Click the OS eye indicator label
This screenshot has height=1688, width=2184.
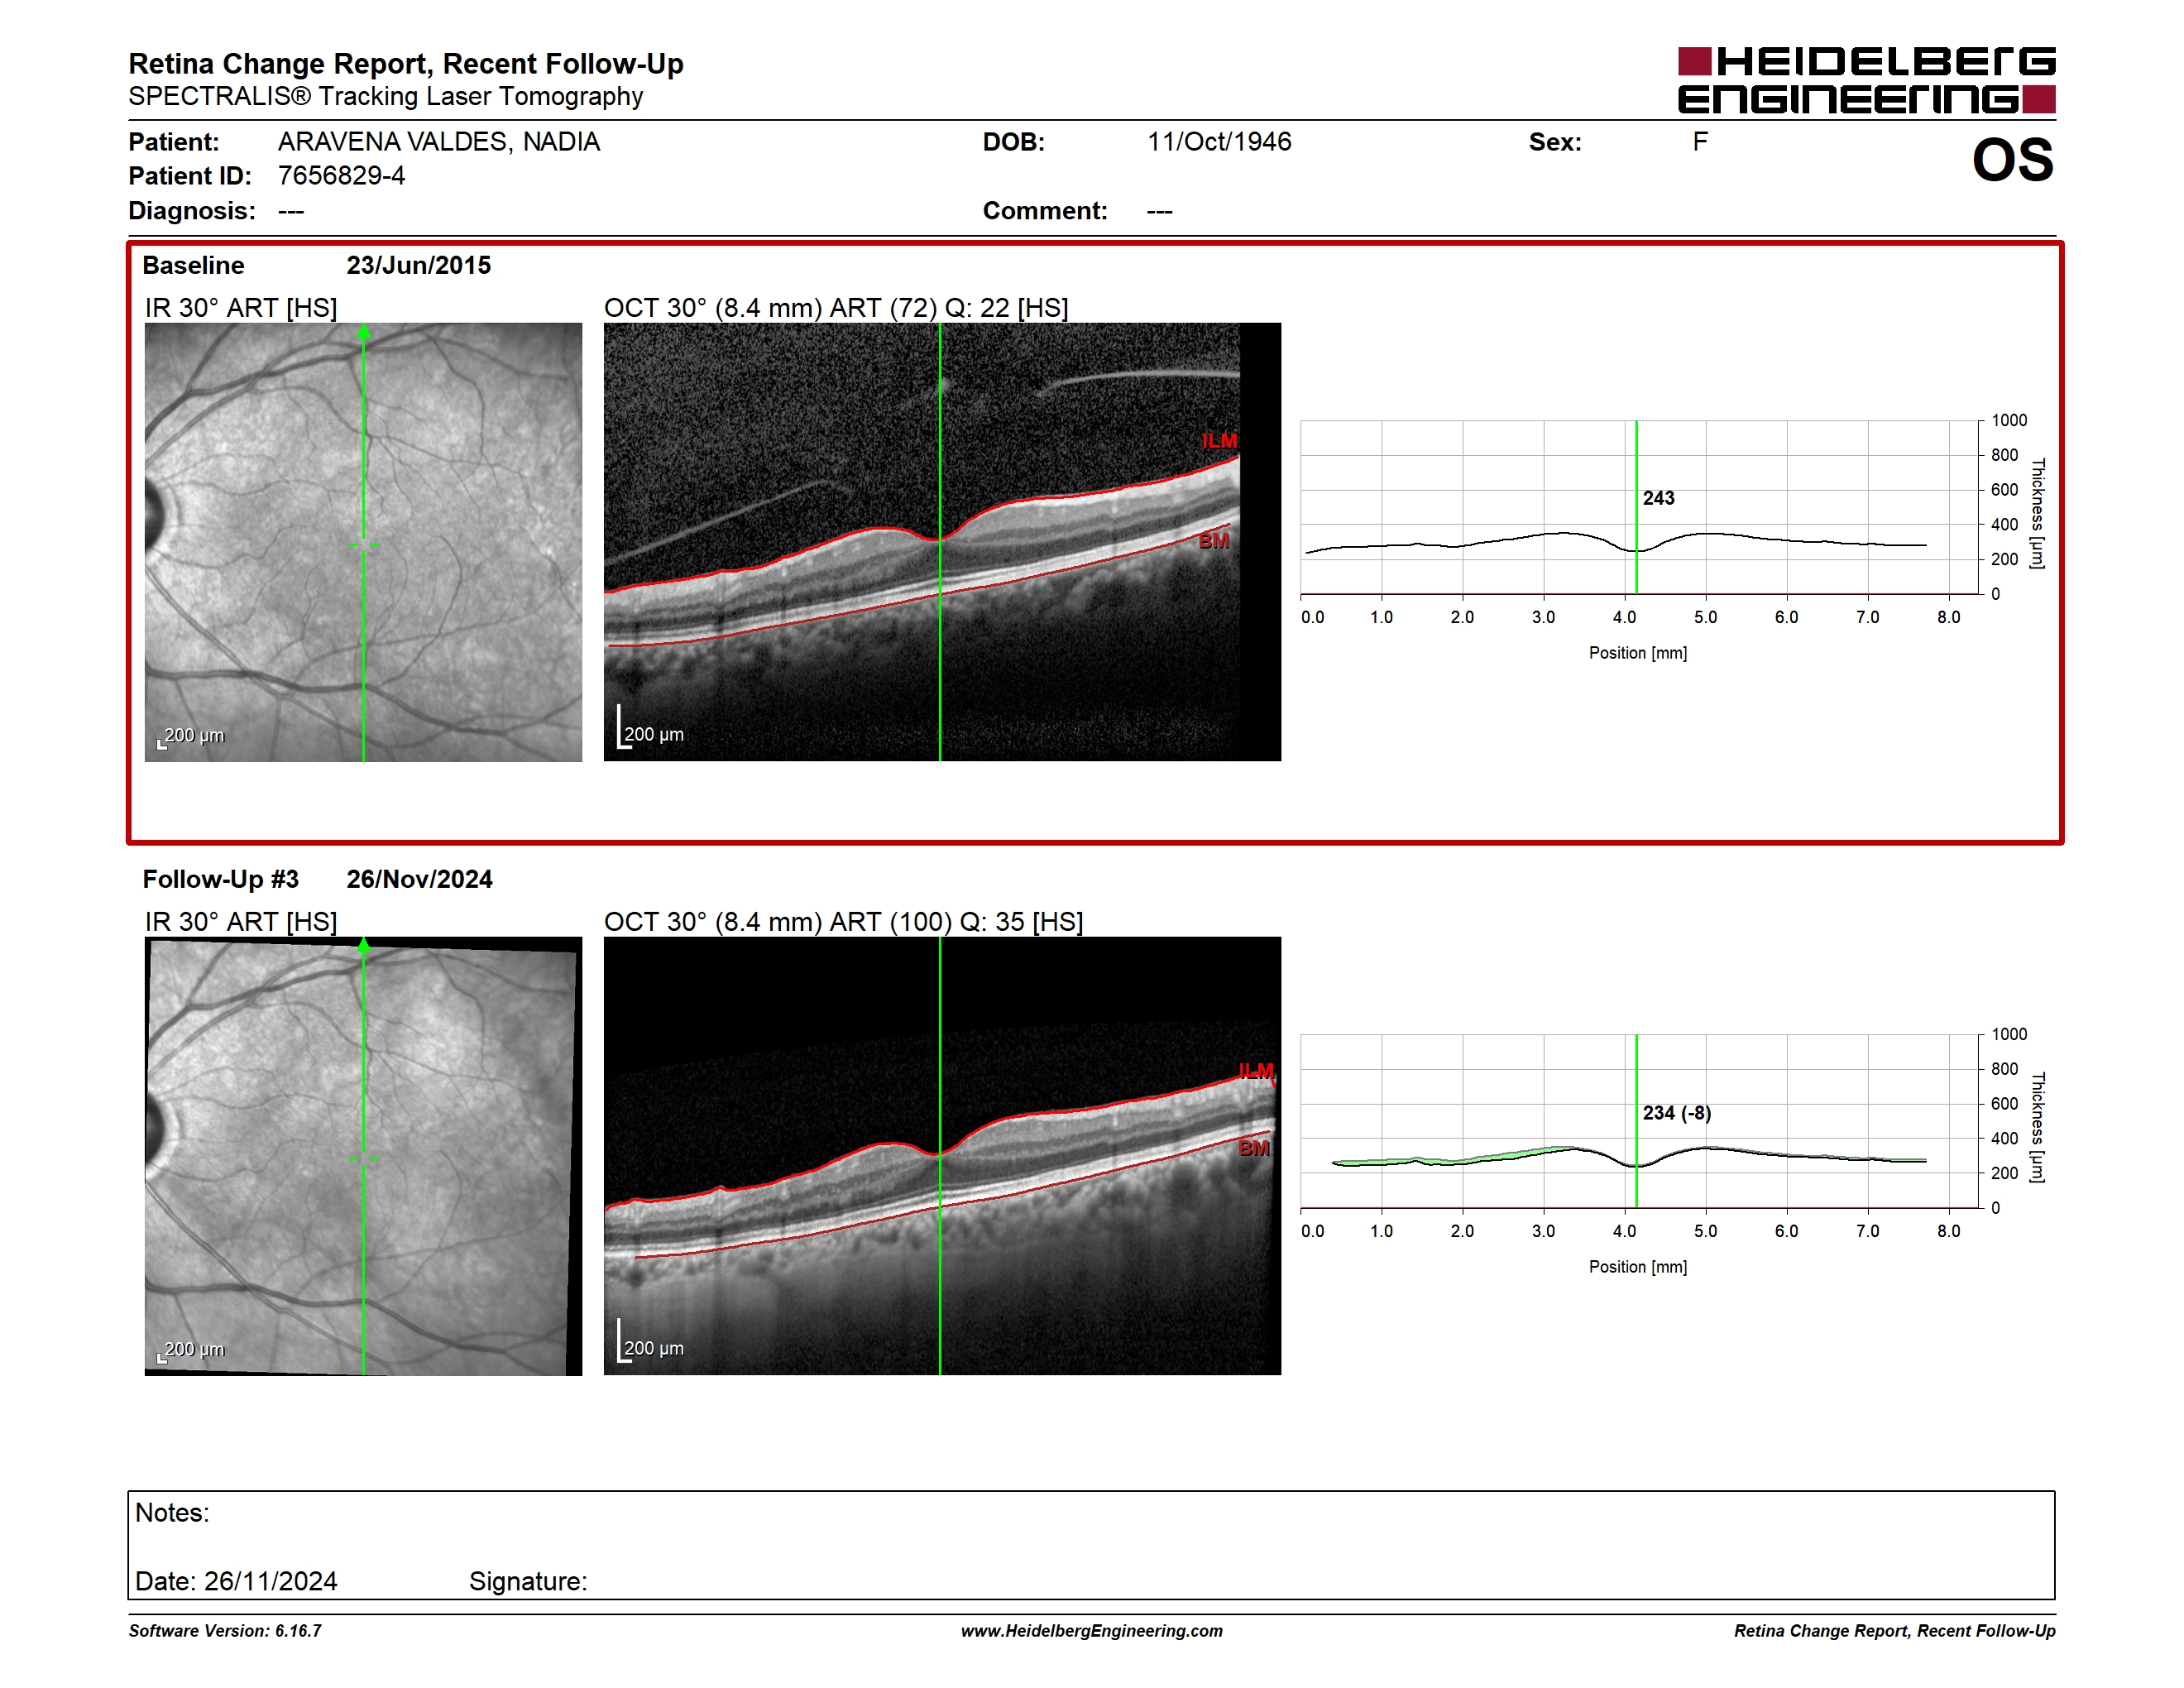tap(2012, 160)
